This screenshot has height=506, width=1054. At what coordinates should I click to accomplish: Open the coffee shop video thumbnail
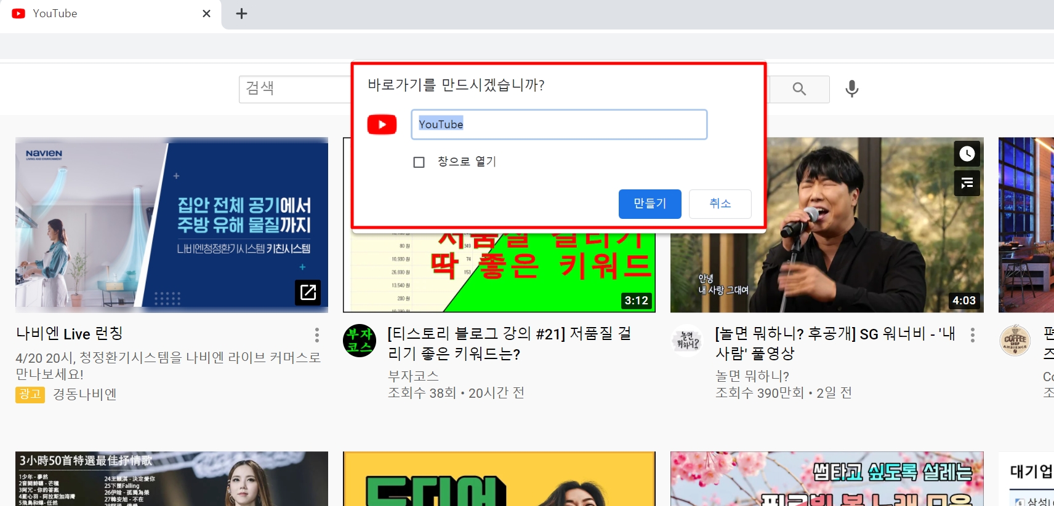coord(1026,225)
